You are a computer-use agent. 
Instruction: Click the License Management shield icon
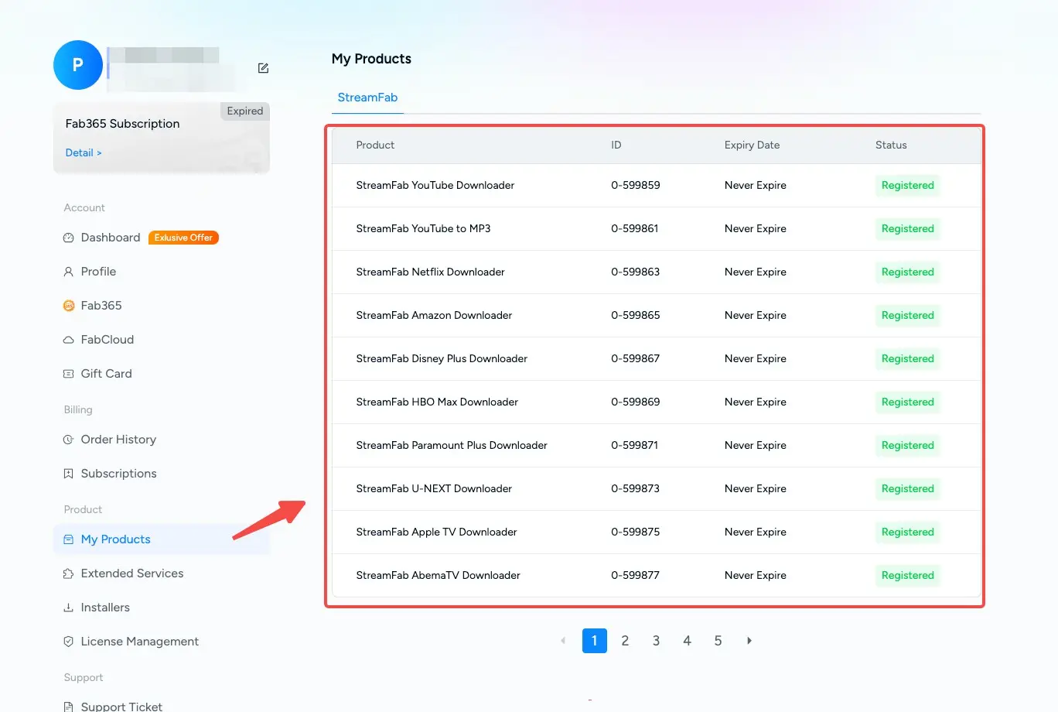click(68, 642)
